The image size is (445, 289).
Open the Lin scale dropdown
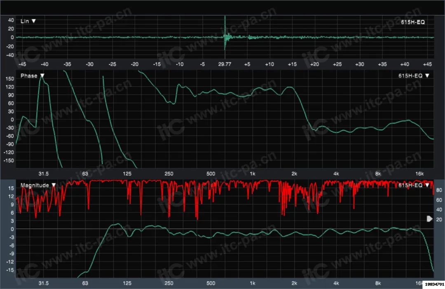pyautogui.click(x=34, y=21)
